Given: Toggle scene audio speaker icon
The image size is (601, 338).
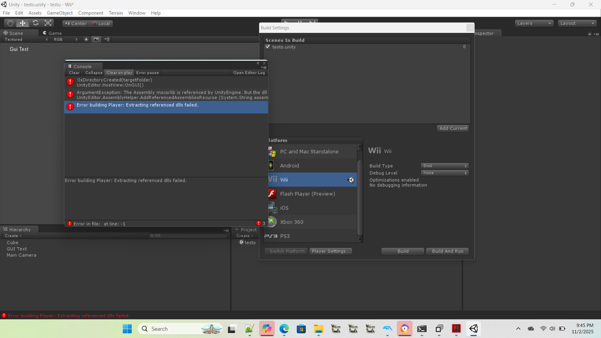Looking at the screenshot, I should pyautogui.click(x=107, y=39).
